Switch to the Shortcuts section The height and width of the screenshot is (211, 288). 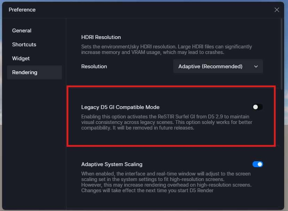tap(24, 45)
